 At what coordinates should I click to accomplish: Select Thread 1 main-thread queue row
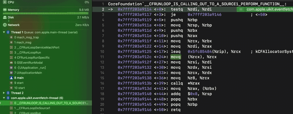tap(46, 32)
